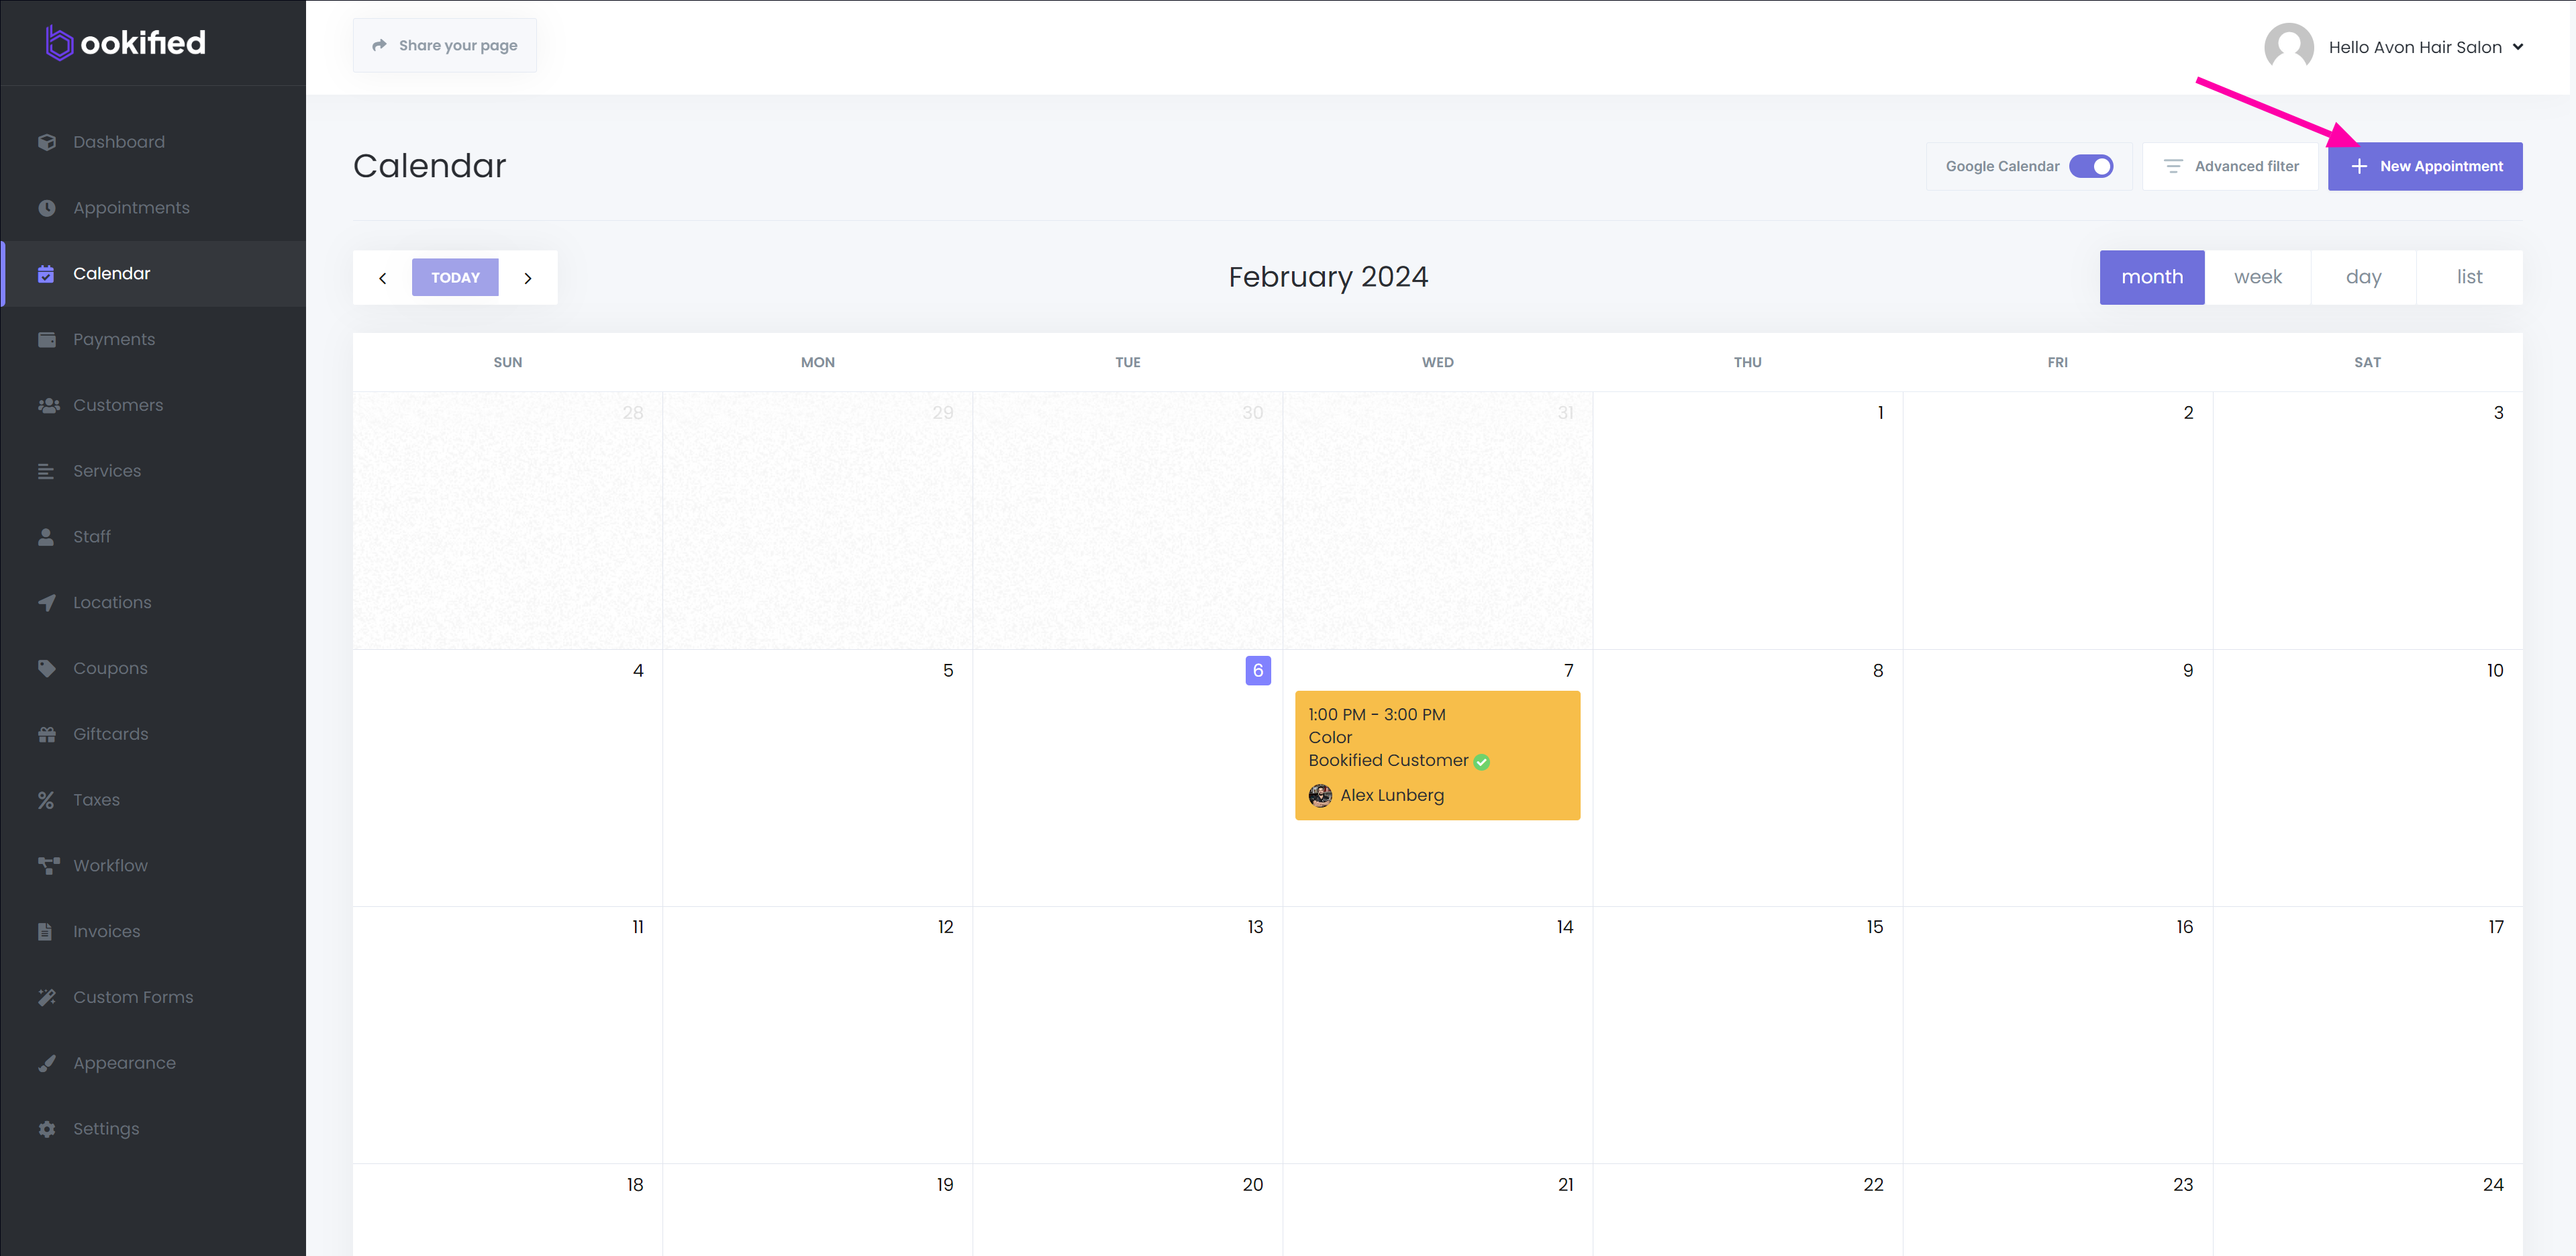Click the Staff person icon
The width and height of the screenshot is (2576, 1256).
tap(46, 537)
